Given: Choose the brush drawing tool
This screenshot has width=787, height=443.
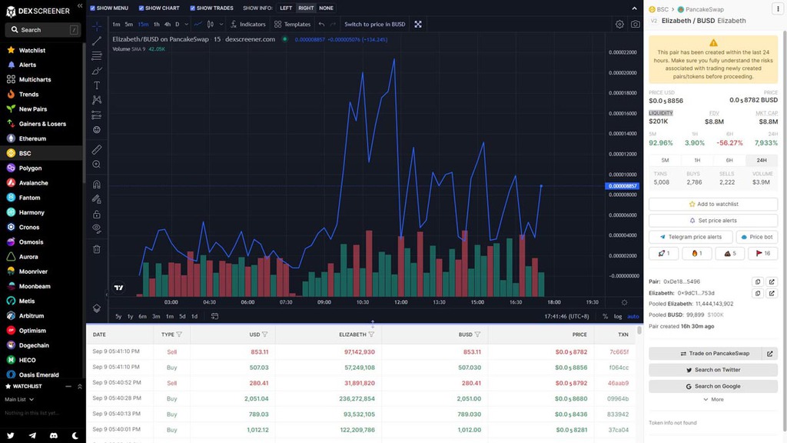Looking at the screenshot, I should 97,71.
